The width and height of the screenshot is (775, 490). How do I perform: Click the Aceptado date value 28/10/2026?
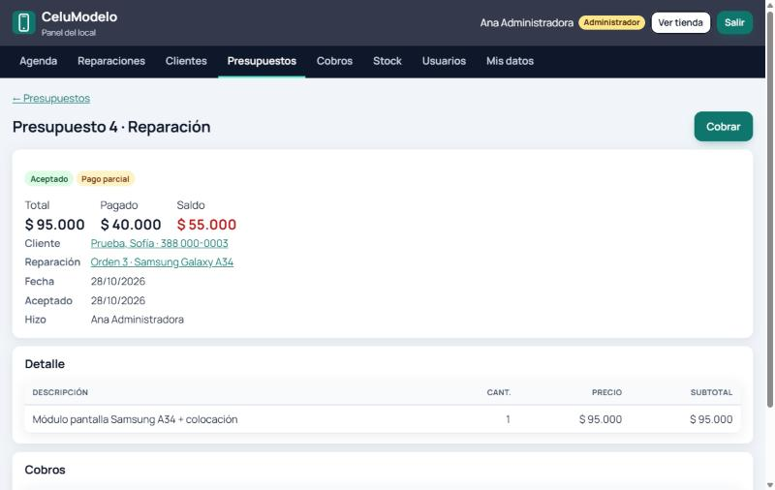(x=117, y=301)
